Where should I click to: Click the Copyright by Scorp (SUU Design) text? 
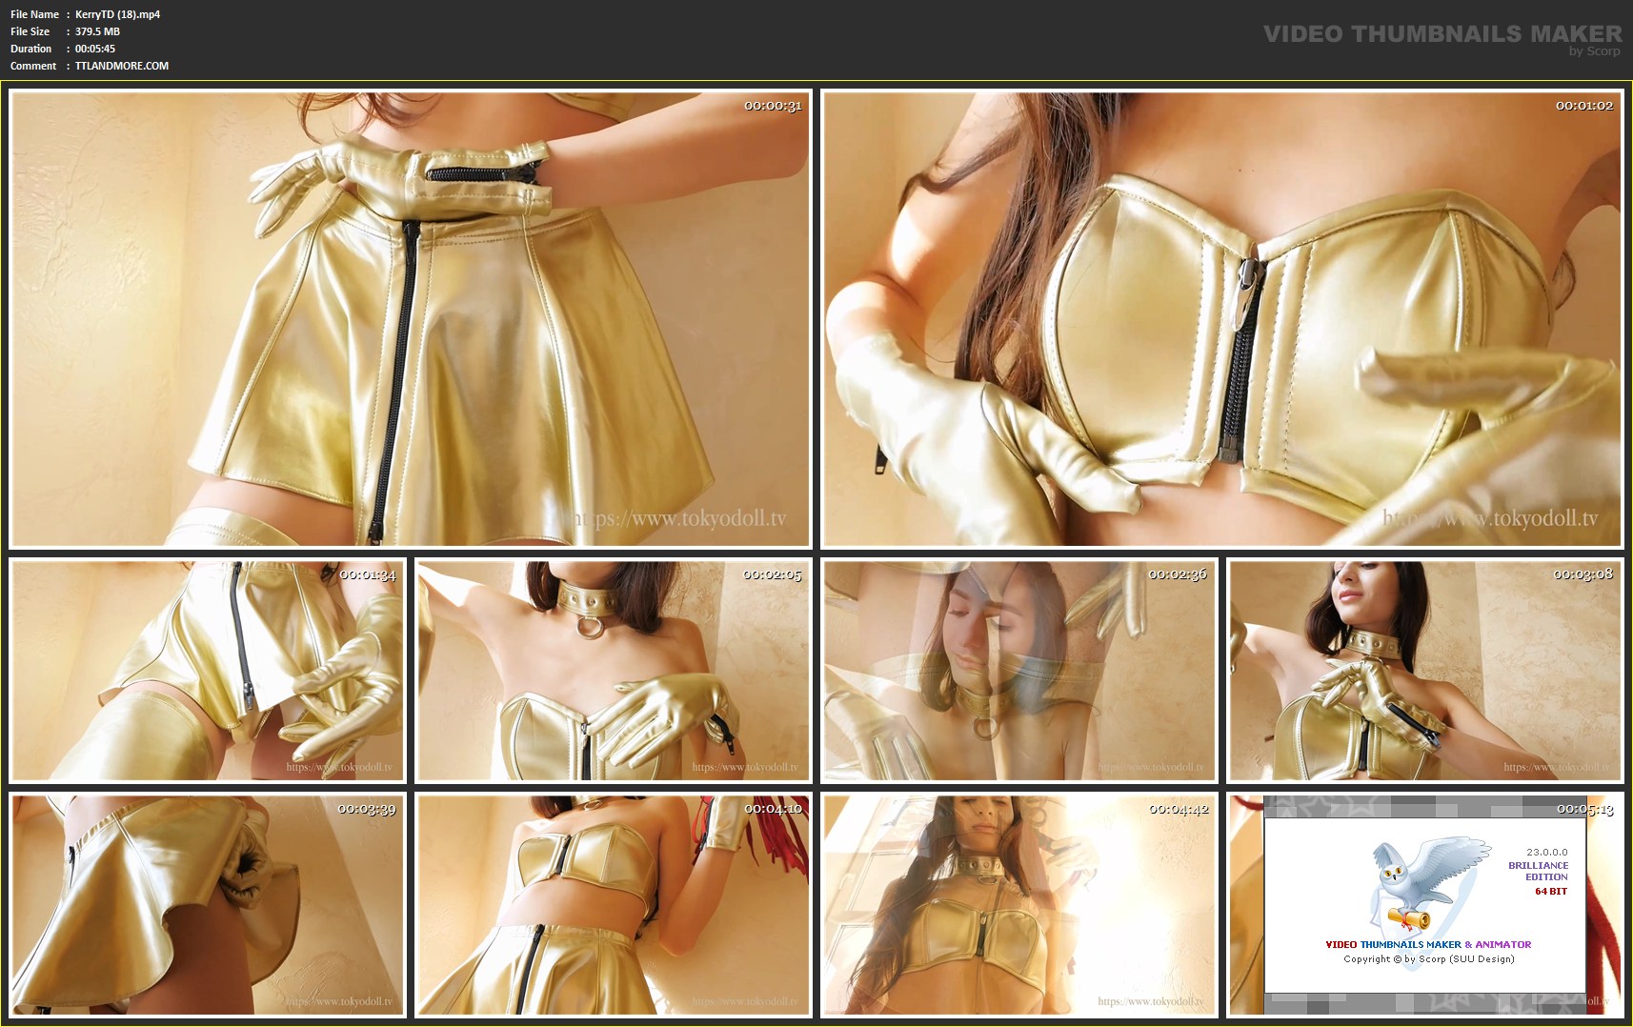pyautogui.click(x=1428, y=958)
